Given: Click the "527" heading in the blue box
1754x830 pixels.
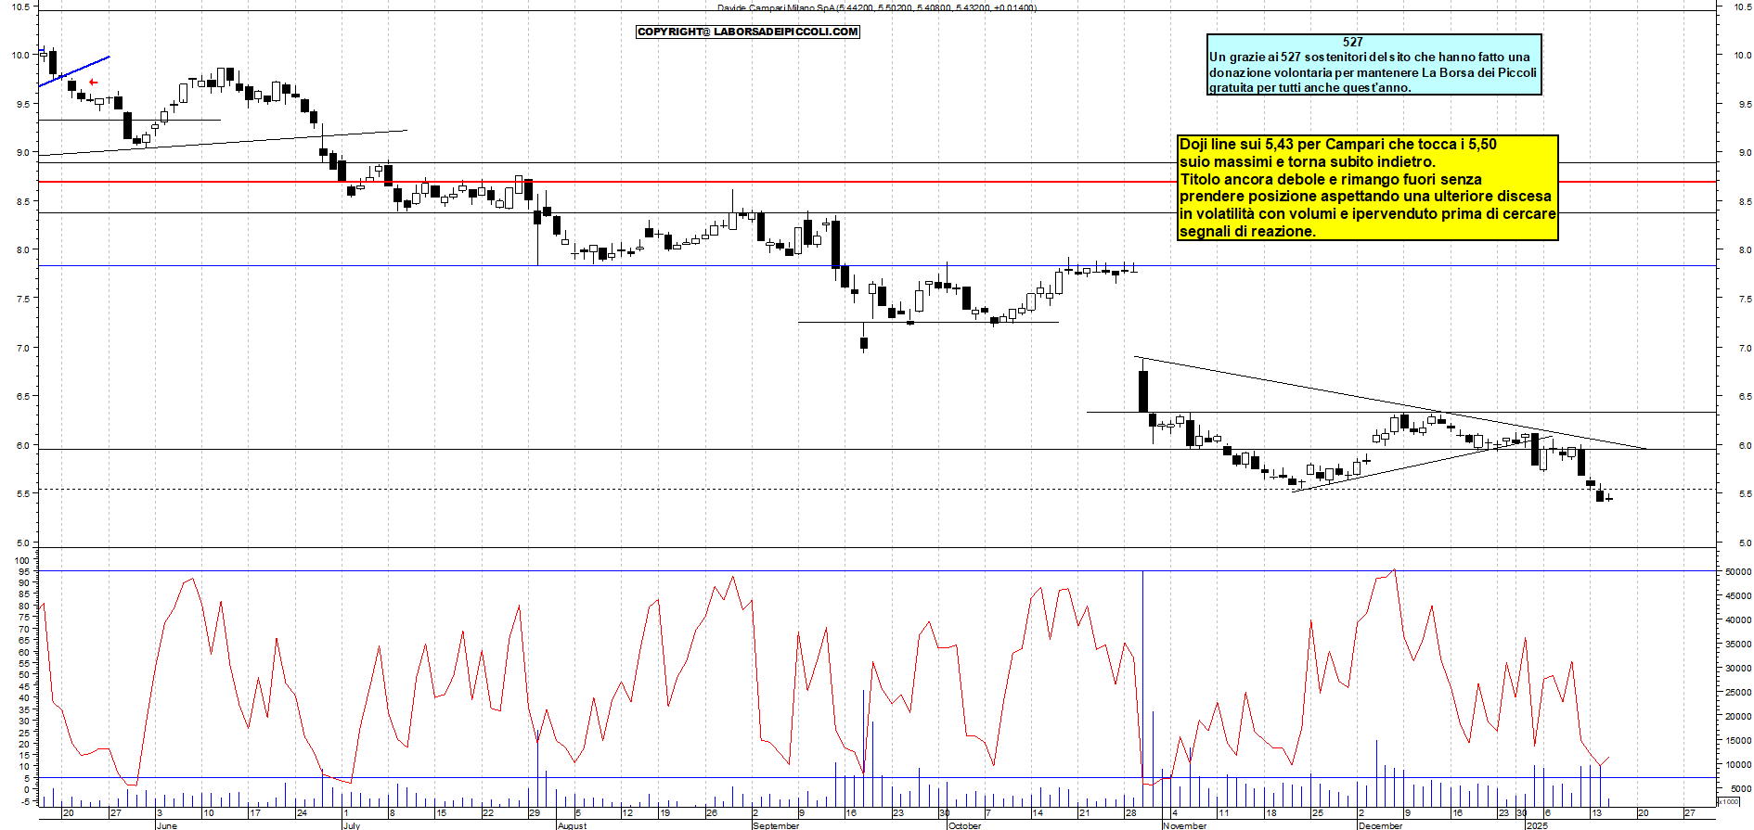Looking at the screenshot, I should tap(1353, 42).
